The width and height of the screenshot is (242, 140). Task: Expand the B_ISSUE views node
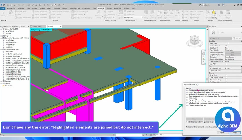tap(3, 34)
